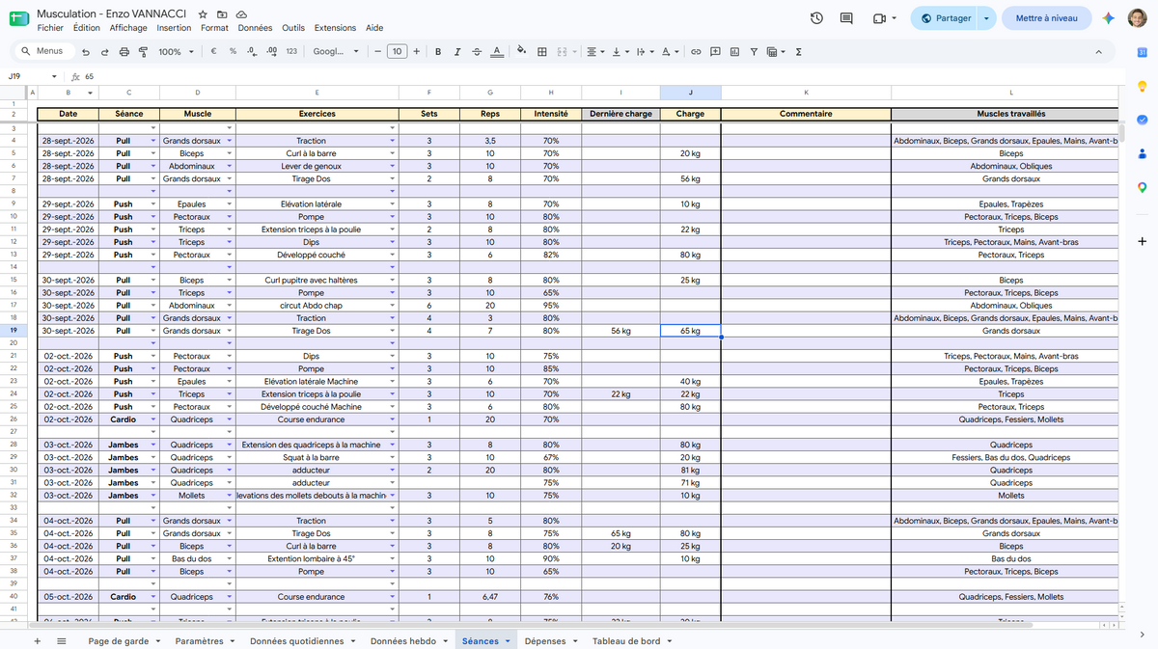
Task: Insert a link
Action: tap(695, 52)
